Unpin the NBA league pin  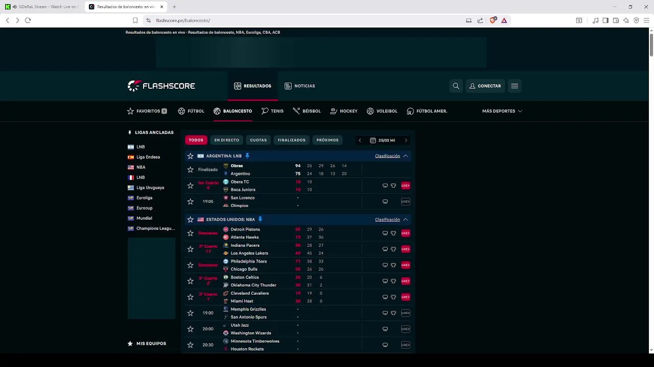260,220
